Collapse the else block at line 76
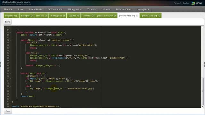The height and width of the screenshot is (115, 205). [11, 86]
